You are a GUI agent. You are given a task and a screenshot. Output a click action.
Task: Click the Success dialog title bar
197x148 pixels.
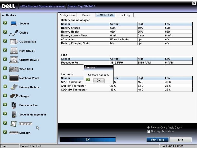pyautogui.click(x=99, y=67)
